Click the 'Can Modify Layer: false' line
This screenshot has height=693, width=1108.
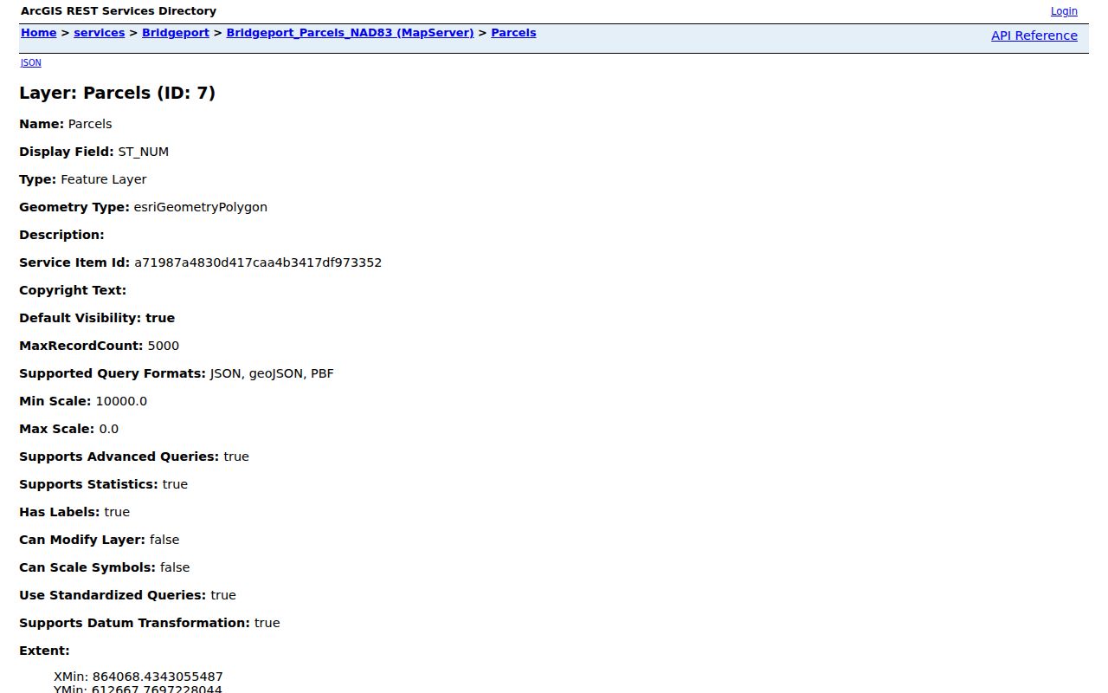pos(100,540)
